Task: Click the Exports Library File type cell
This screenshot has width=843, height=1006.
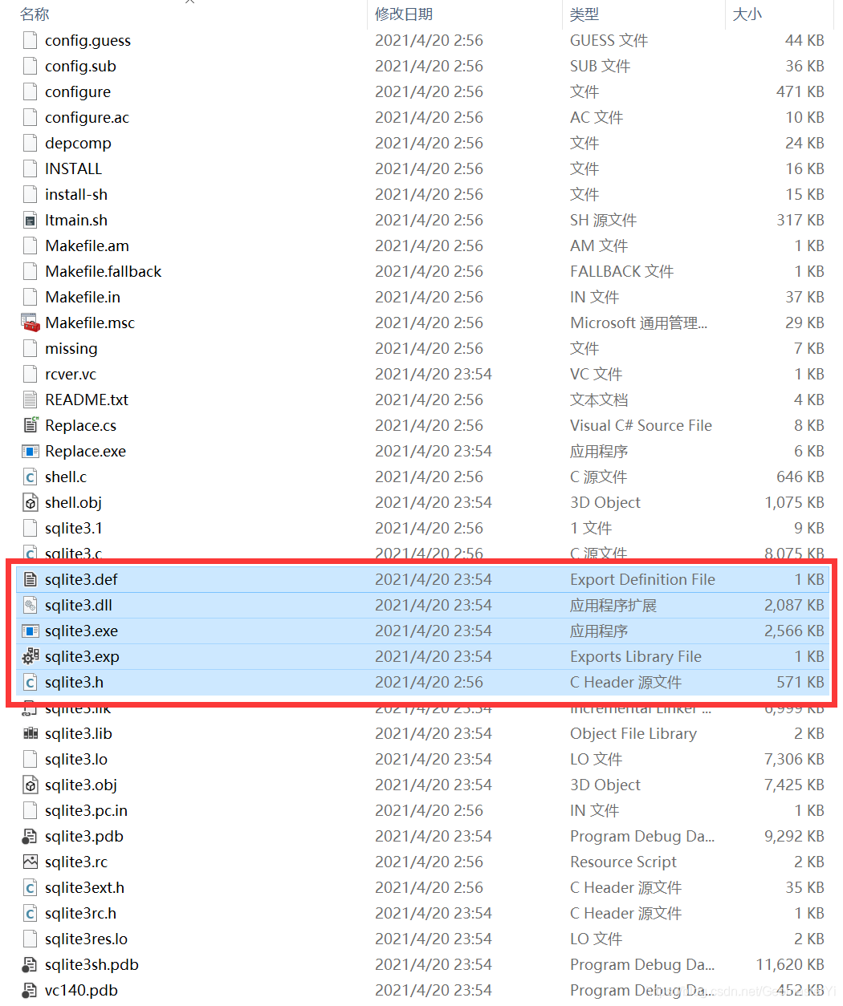Action: coord(636,656)
